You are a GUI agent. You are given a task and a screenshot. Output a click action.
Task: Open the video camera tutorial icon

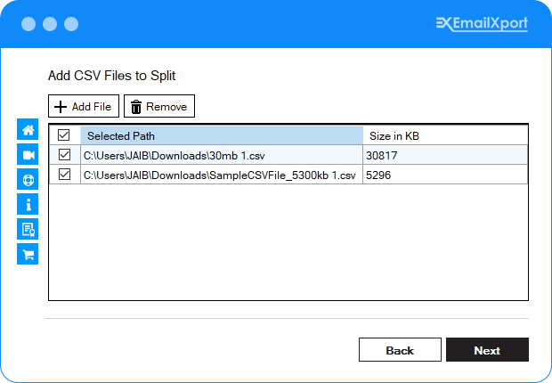tap(28, 155)
